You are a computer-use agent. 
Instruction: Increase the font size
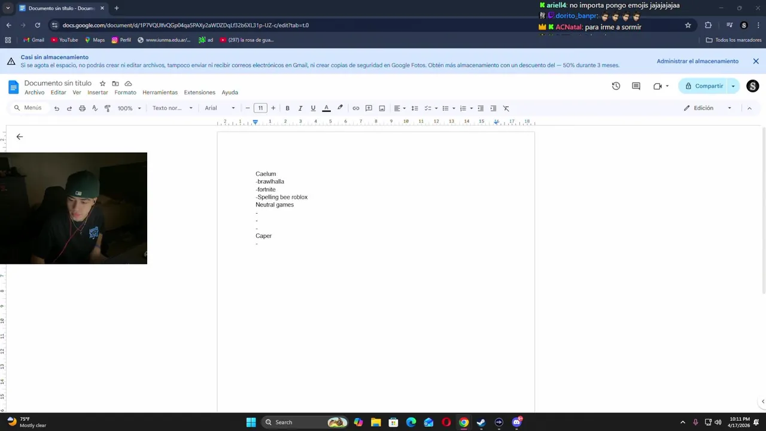273,108
